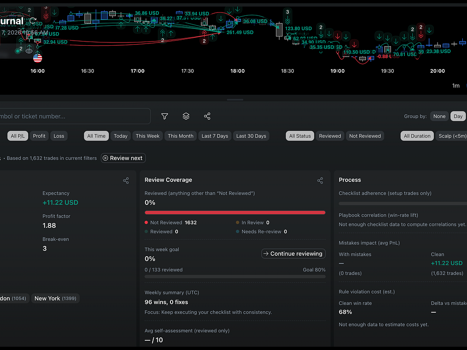Click the US flag session marker
The image size is (467, 350).
[x=37, y=58]
